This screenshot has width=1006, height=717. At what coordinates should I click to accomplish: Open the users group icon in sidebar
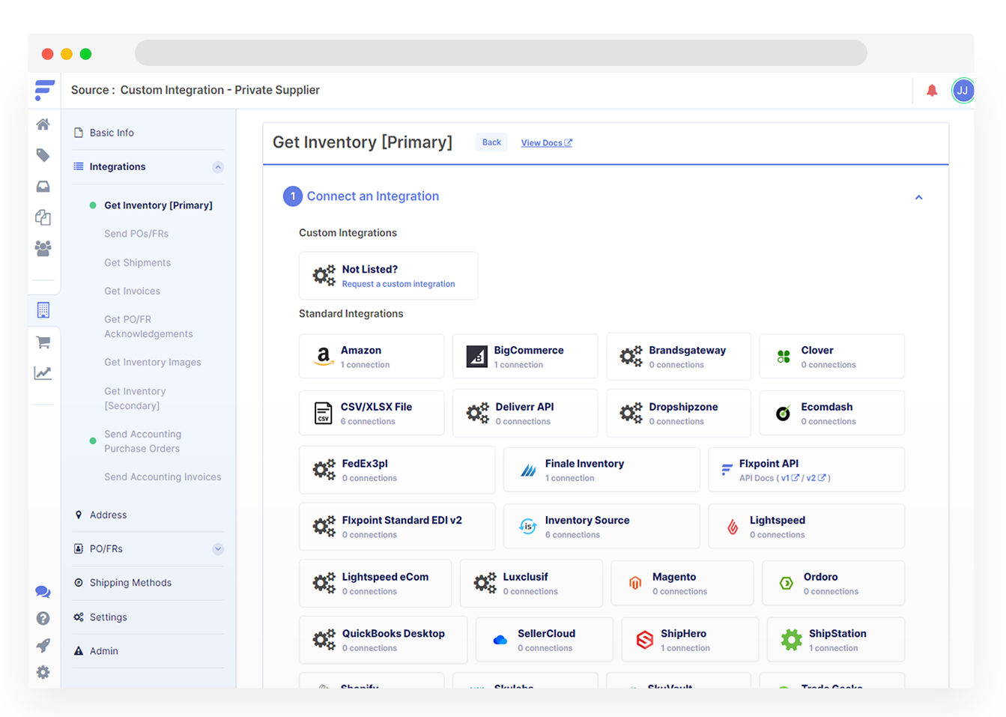pyautogui.click(x=43, y=249)
